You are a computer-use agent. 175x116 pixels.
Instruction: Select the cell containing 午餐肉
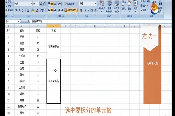point(22,56)
